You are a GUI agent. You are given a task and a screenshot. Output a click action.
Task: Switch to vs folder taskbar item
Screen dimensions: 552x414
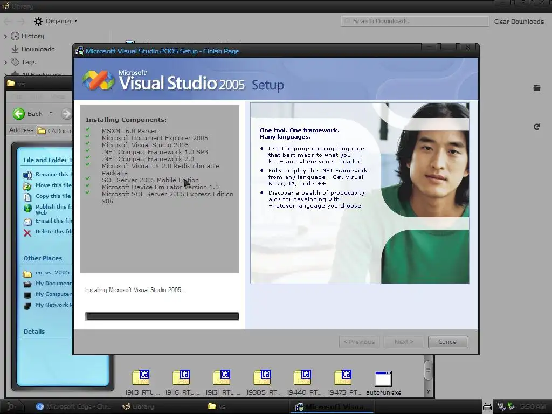217,406
